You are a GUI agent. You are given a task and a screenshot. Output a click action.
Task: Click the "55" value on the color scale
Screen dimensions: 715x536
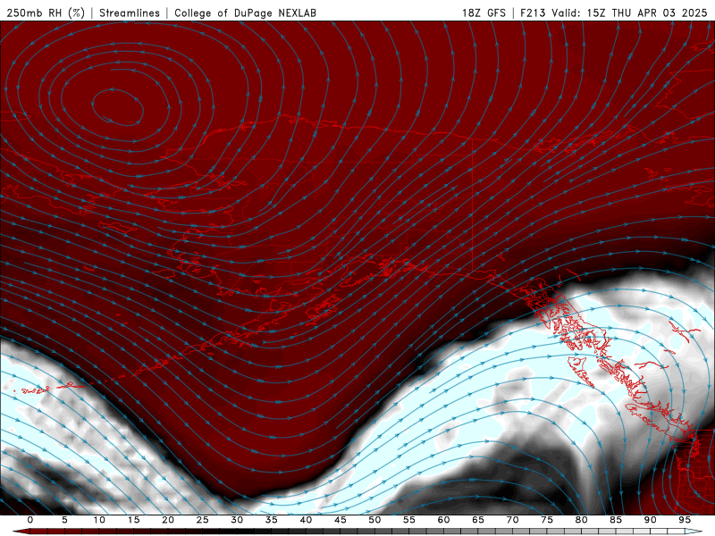click(x=409, y=520)
